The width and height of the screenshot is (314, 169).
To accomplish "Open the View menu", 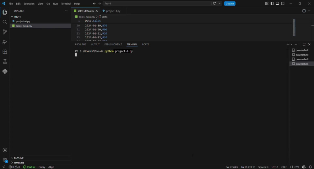I will tap(40, 3).
